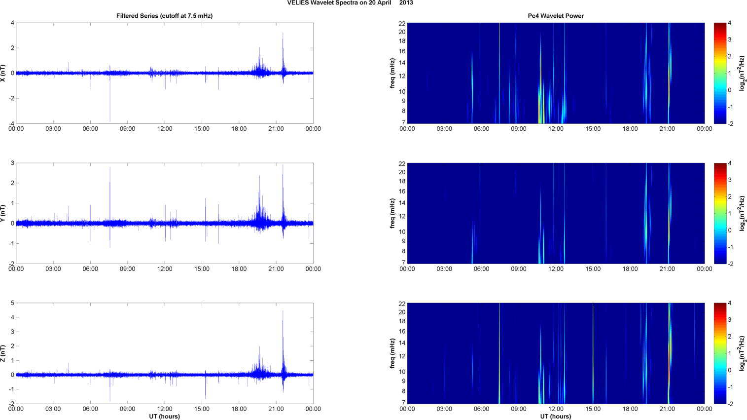The height and width of the screenshot is (420, 747).
Task: Click the bottom wavelet plot's colorbar
Action: click(x=720, y=353)
